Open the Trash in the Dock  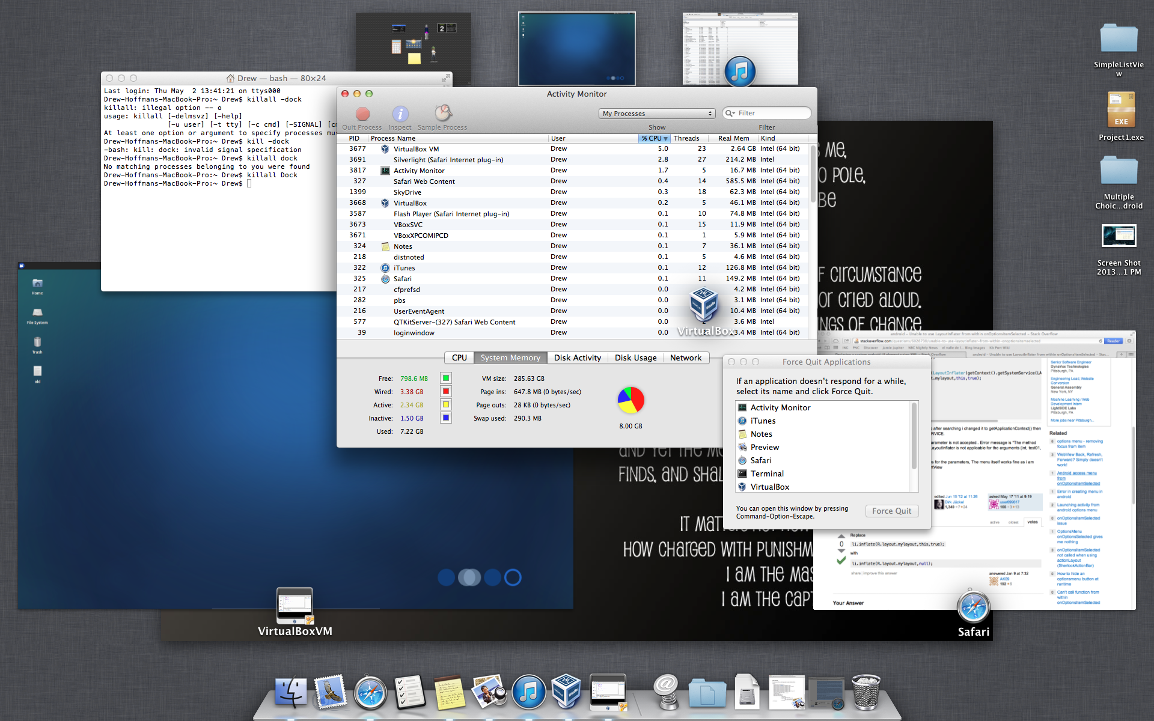[866, 692]
